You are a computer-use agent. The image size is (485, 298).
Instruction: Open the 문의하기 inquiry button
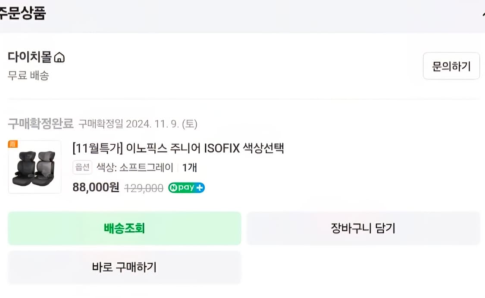tap(451, 65)
